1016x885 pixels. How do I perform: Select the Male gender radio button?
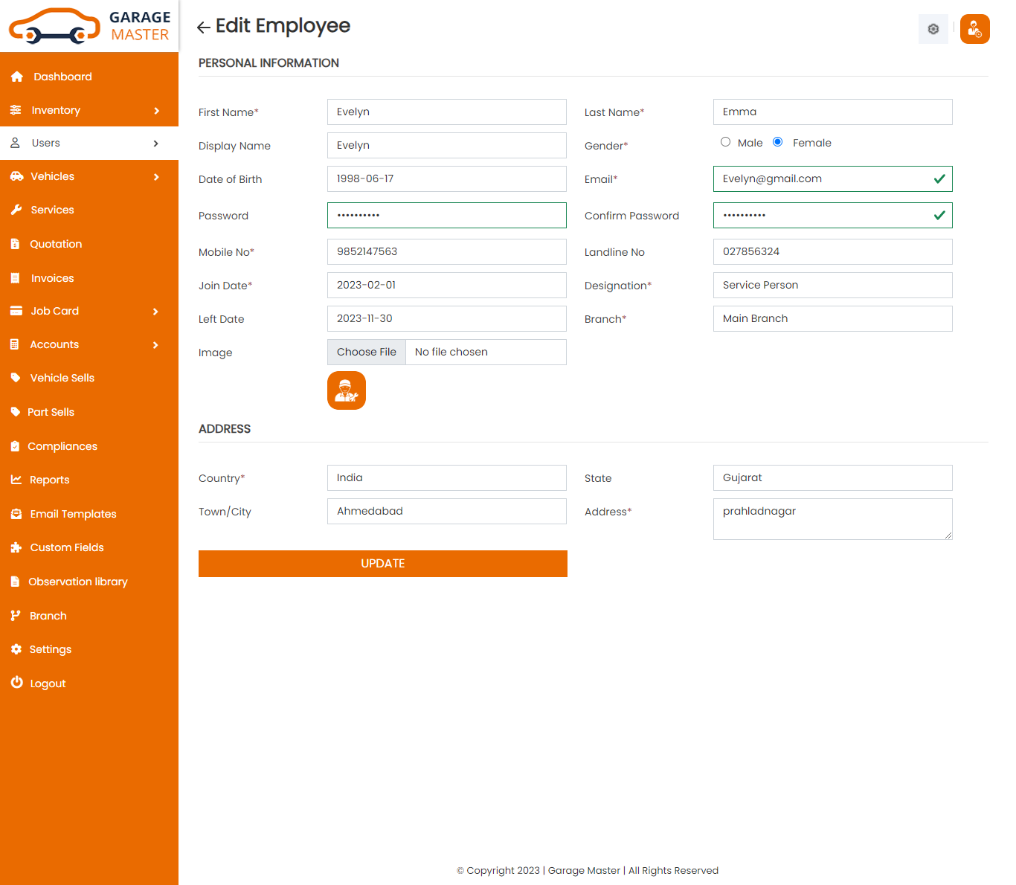pos(725,142)
